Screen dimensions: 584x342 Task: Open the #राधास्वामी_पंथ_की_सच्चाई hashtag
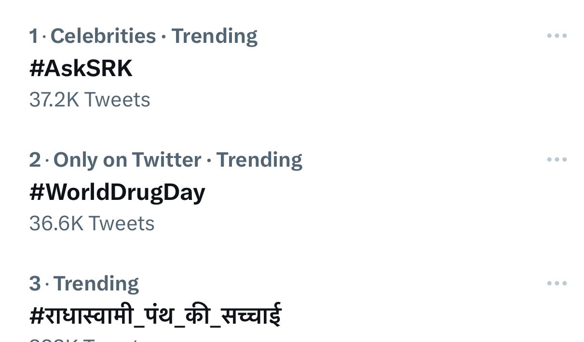pyautogui.click(x=155, y=316)
